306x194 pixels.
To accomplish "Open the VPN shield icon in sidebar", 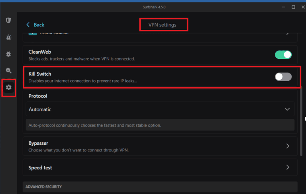I will [x=8, y=20].
